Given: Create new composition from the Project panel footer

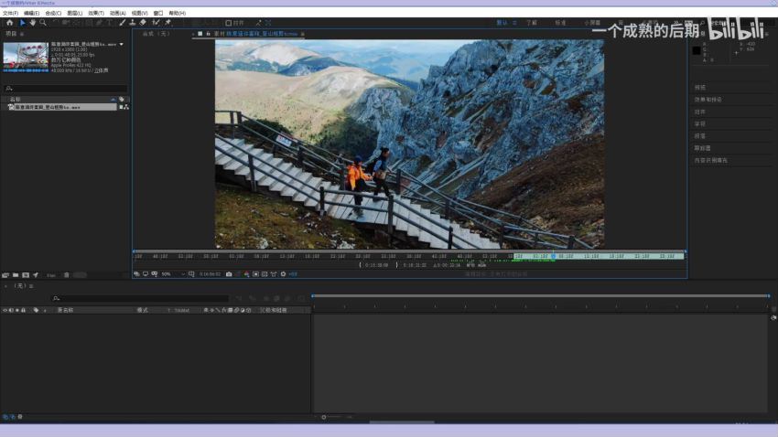Looking at the screenshot, I should tap(26, 275).
